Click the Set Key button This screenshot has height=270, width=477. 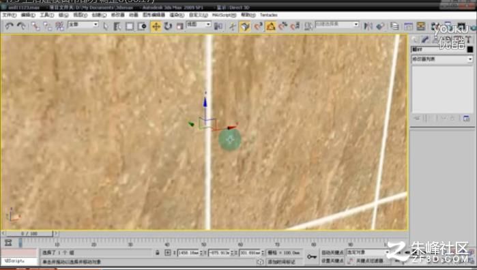pos(332,261)
